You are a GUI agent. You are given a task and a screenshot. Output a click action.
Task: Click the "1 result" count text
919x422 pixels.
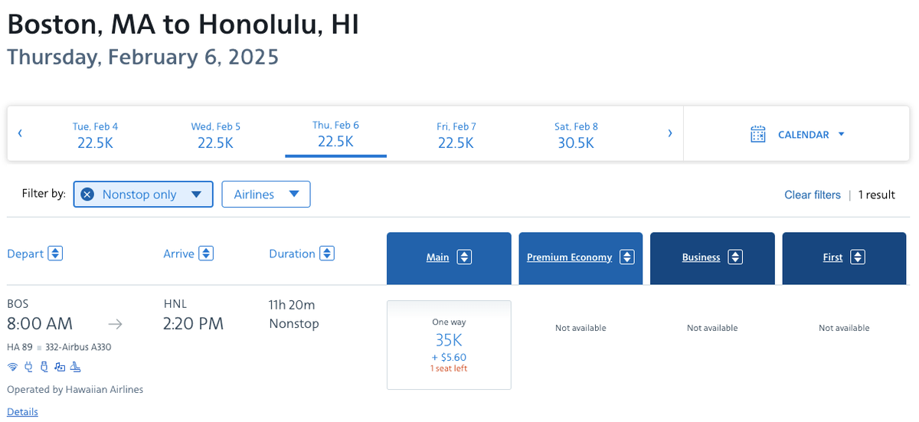click(x=876, y=195)
